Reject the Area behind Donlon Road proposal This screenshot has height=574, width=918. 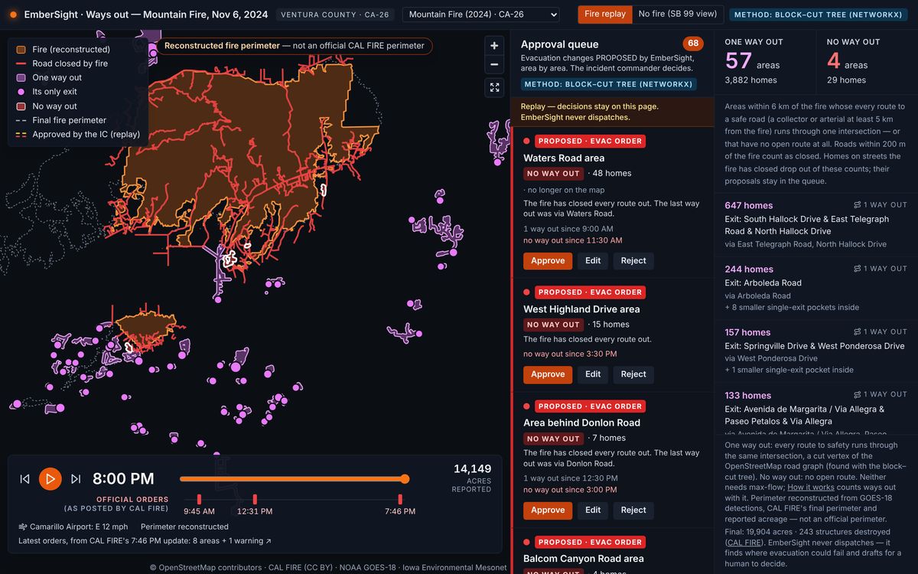(x=633, y=510)
